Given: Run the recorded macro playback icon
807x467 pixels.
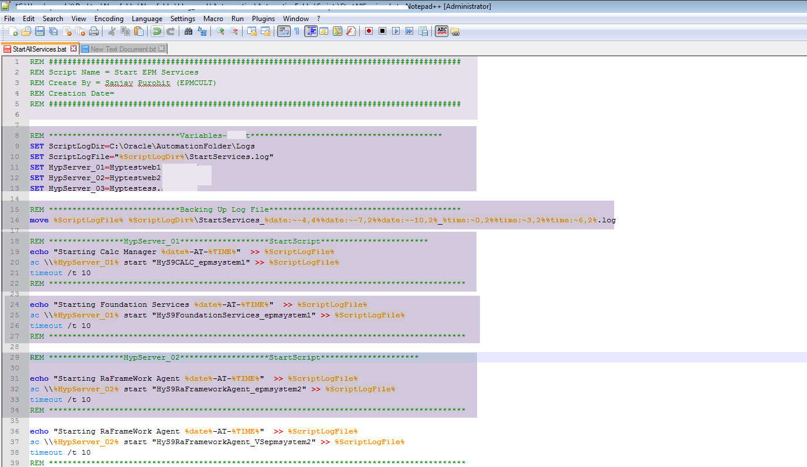Looking at the screenshot, I should 397,31.
